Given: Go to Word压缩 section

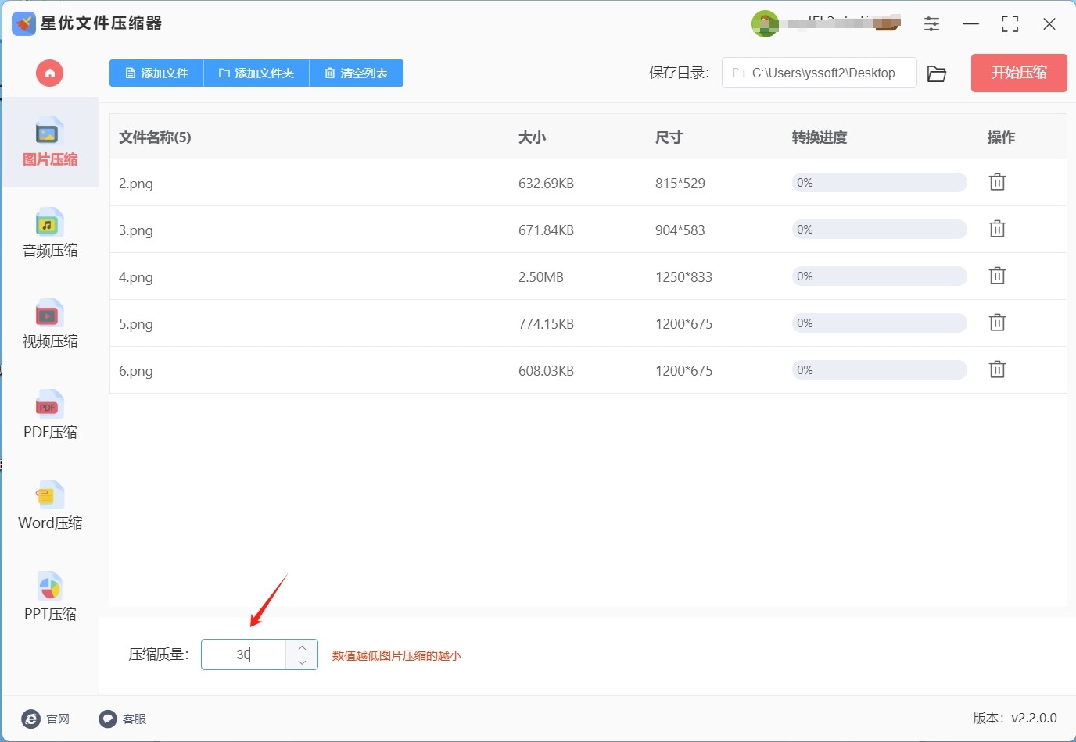Looking at the screenshot, I should [50, 506].
